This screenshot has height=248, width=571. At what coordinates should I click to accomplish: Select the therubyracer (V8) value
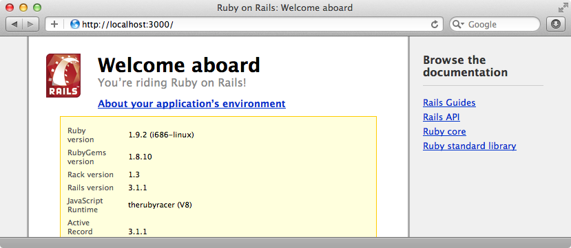(x=160, y=205)
